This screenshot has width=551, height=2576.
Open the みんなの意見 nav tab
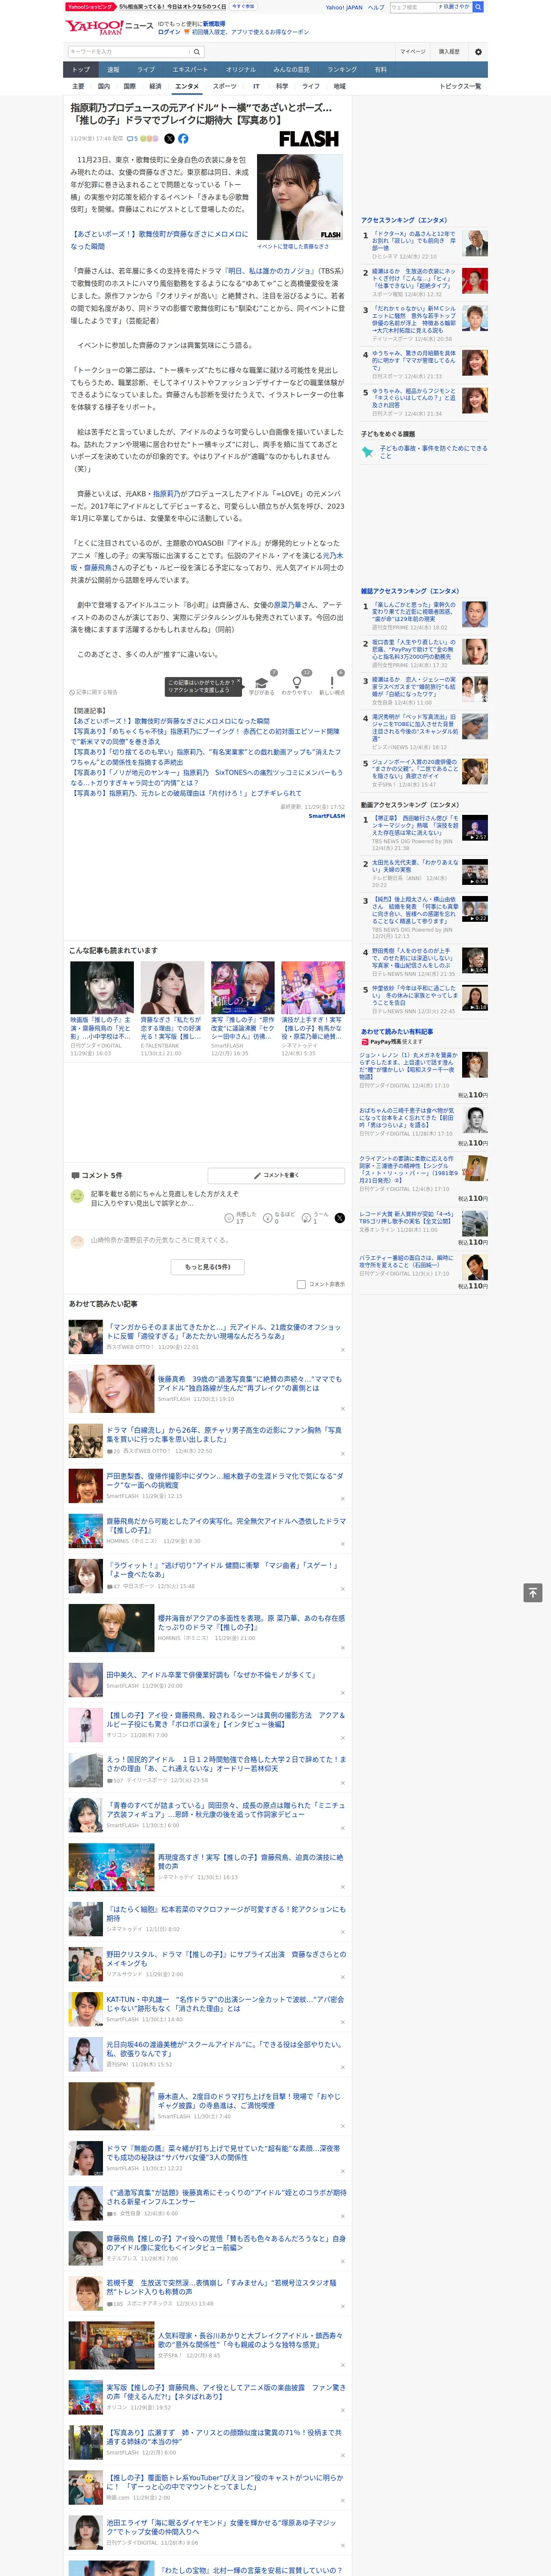[x=291, y=70]
